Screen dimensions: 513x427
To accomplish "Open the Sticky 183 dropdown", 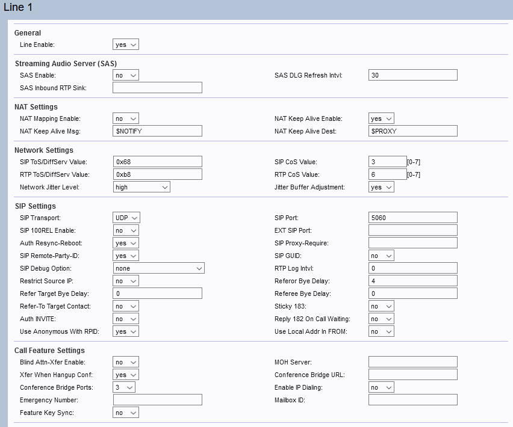I will [381, 306].
